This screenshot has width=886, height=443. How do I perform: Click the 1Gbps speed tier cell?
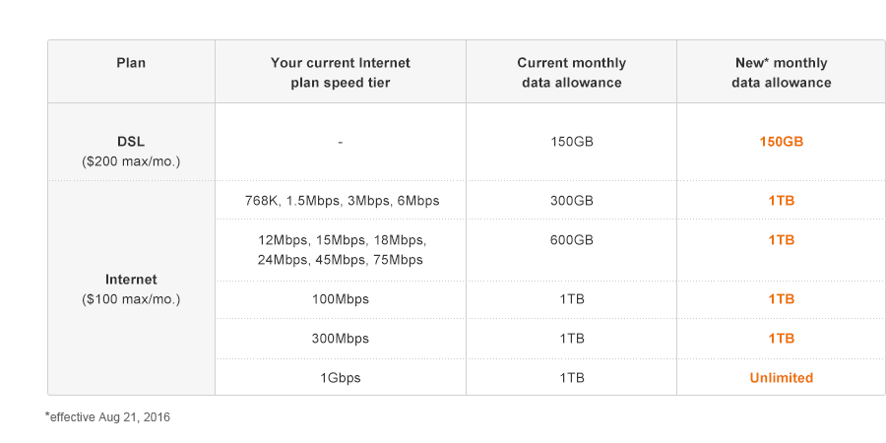(x=340, y=378)
